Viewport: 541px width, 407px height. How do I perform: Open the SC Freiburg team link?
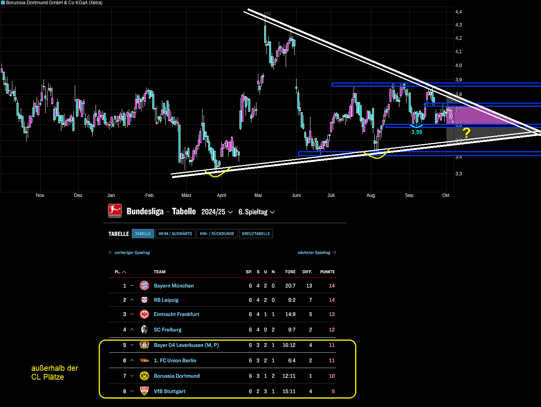(168, 330)
